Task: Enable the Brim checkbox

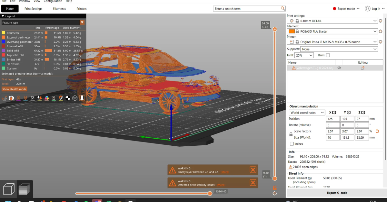Action: (328, 55)
